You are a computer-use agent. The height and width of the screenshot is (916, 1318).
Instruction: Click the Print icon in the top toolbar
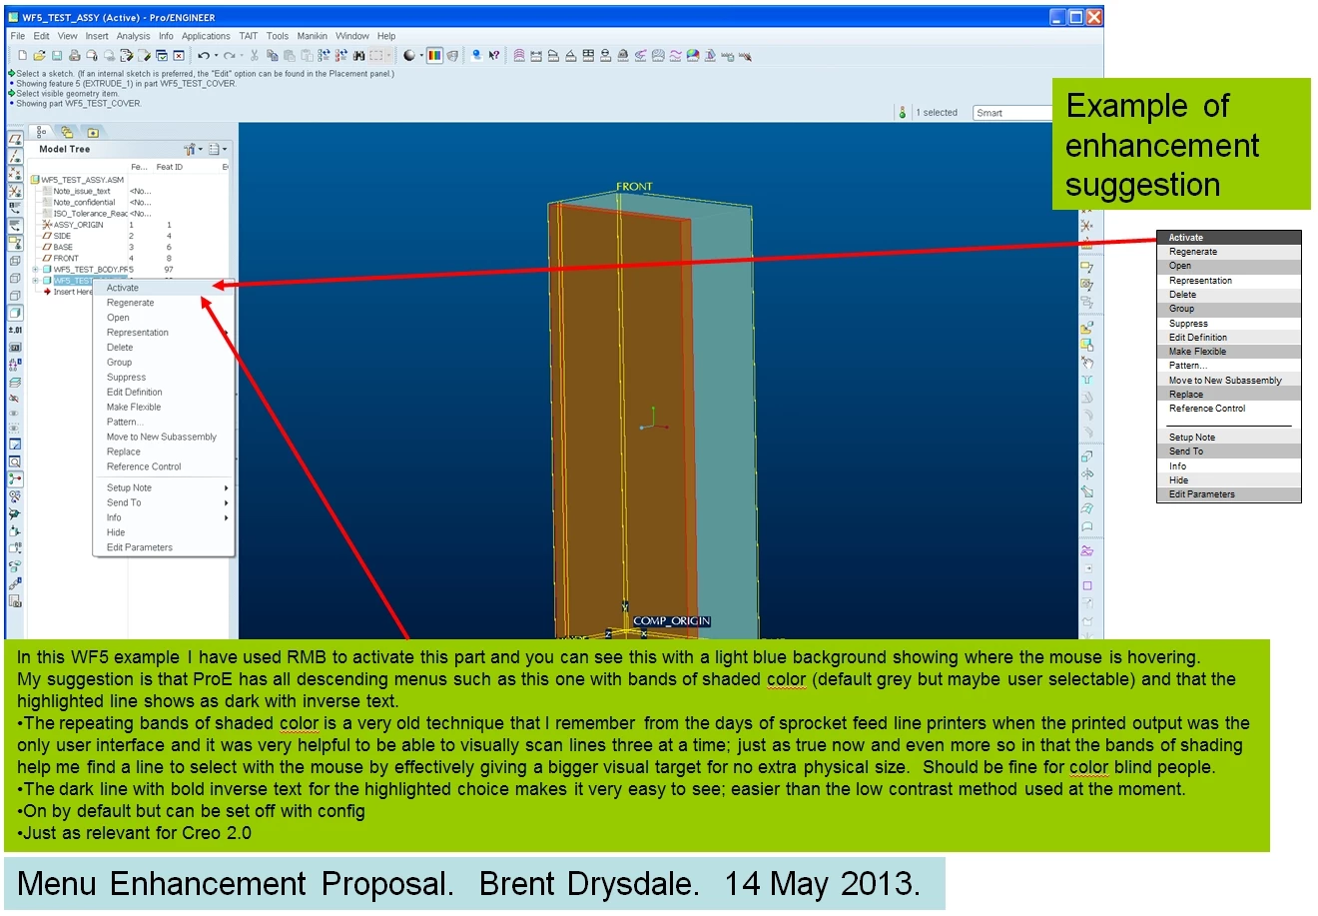click(74, 56)
